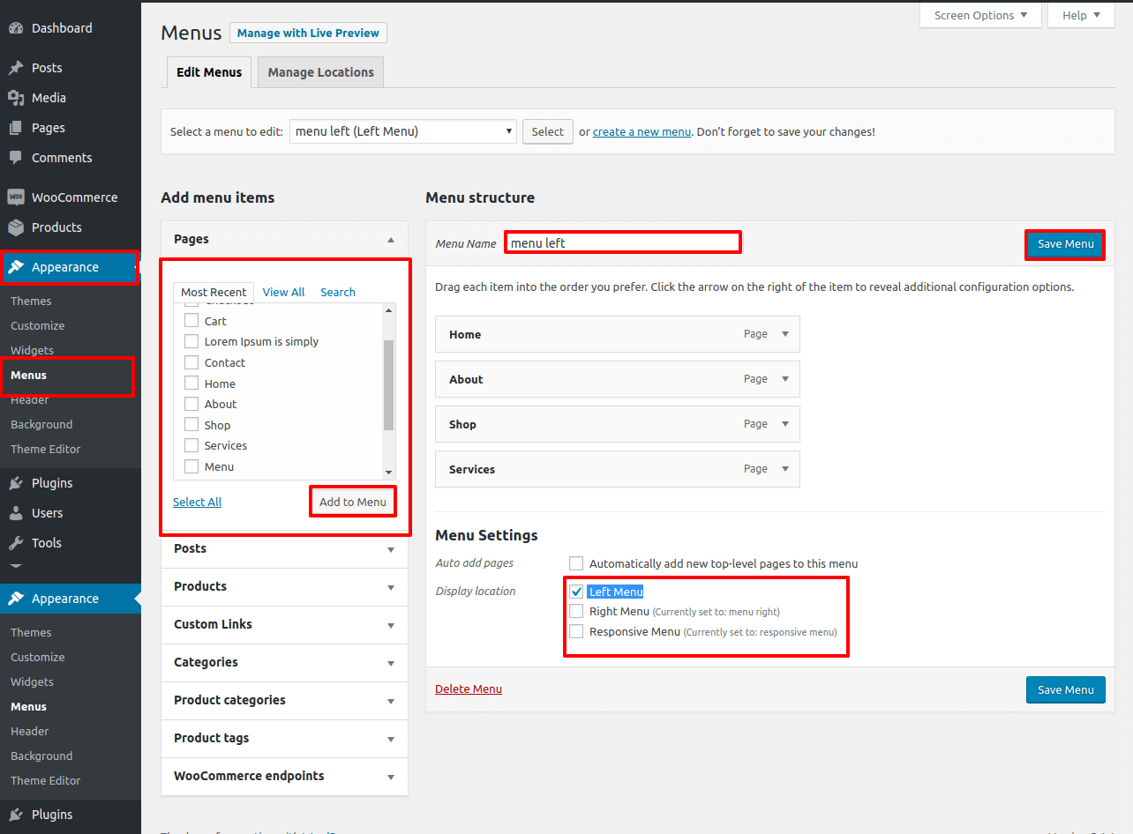
Task: Expand the Home menu item options arrow
Action: coord(785,334)
